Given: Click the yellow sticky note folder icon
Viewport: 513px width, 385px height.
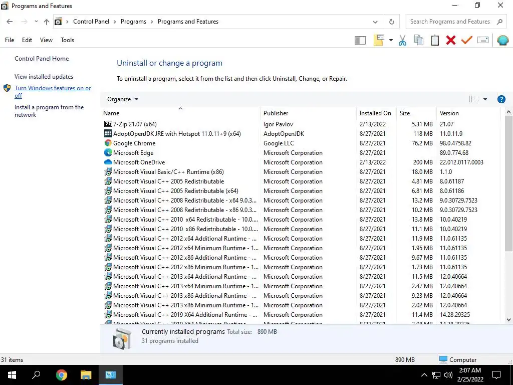Looking at the screenshot, I should (x=379, y=40).
